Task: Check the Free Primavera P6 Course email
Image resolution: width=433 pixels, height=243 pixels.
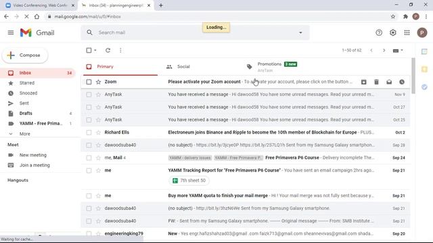Action: coord(89,158)
